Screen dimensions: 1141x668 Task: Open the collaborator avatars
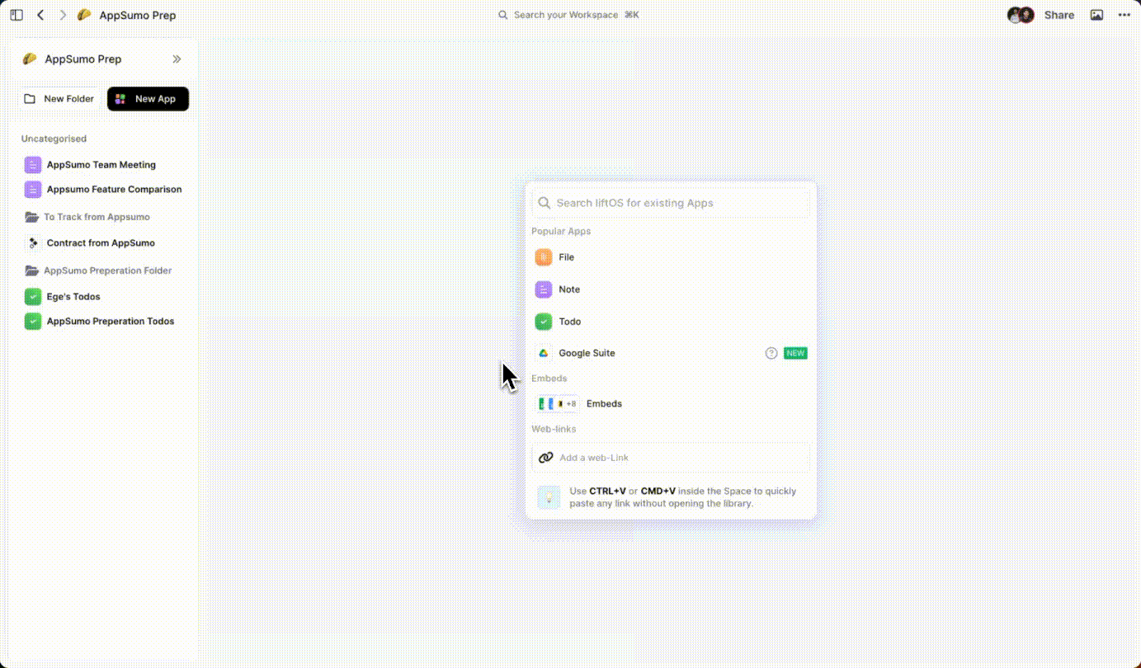(1021, 15)
